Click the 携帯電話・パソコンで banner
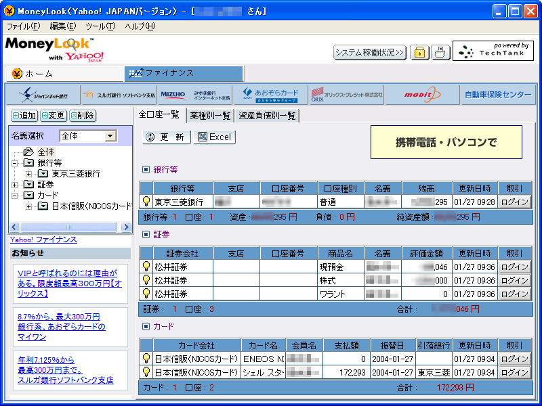The height and width of the screenshot is (406, 542). click(446, 142)
